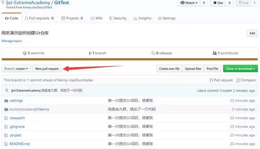Screen dimensions: 260x149
Task: Click the Compare link
Action: coord(246,80)
